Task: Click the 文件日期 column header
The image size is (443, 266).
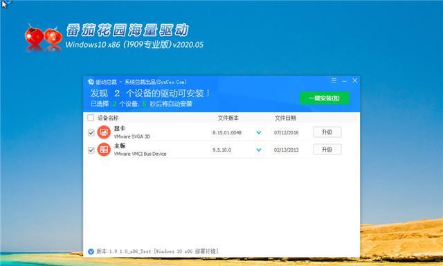Action: (x=285, y=118)
